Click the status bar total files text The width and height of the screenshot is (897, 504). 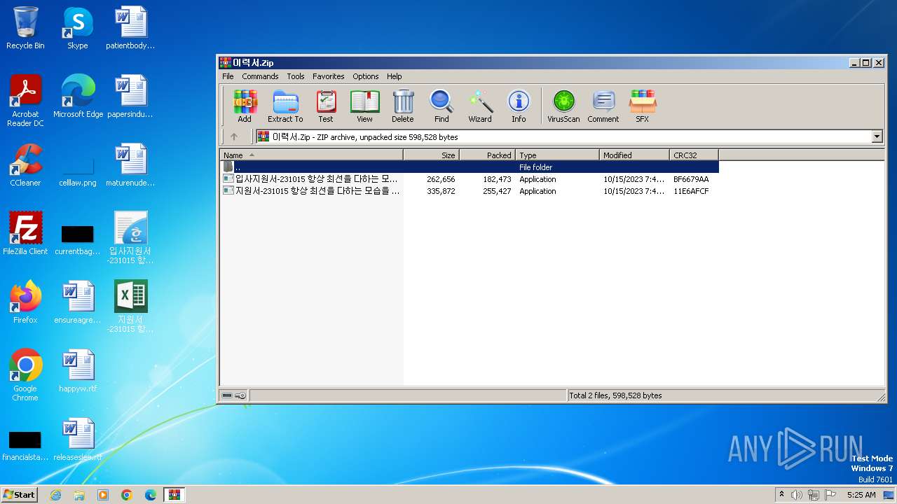click(x=615, y=395)
